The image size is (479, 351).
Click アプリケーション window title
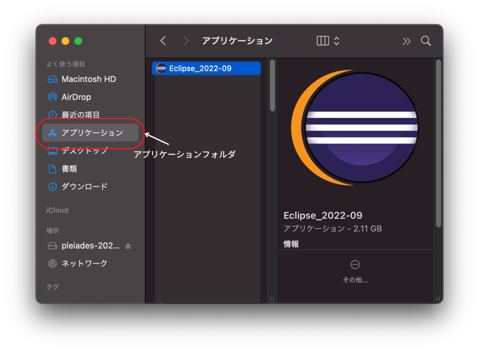tap(237, 41)
